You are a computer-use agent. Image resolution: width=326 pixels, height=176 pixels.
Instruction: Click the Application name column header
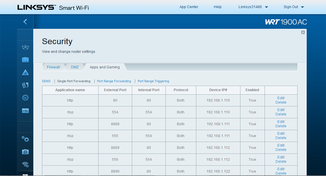click(70, 90)
